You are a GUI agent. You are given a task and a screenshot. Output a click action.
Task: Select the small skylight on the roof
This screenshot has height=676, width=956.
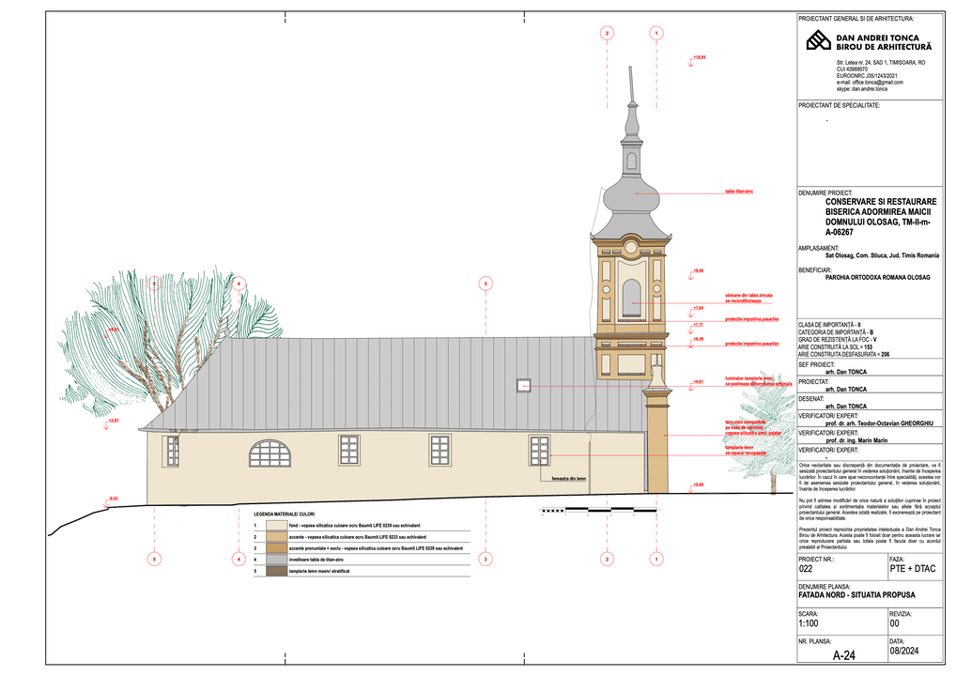pyautogui.click(x=524, y=384)
